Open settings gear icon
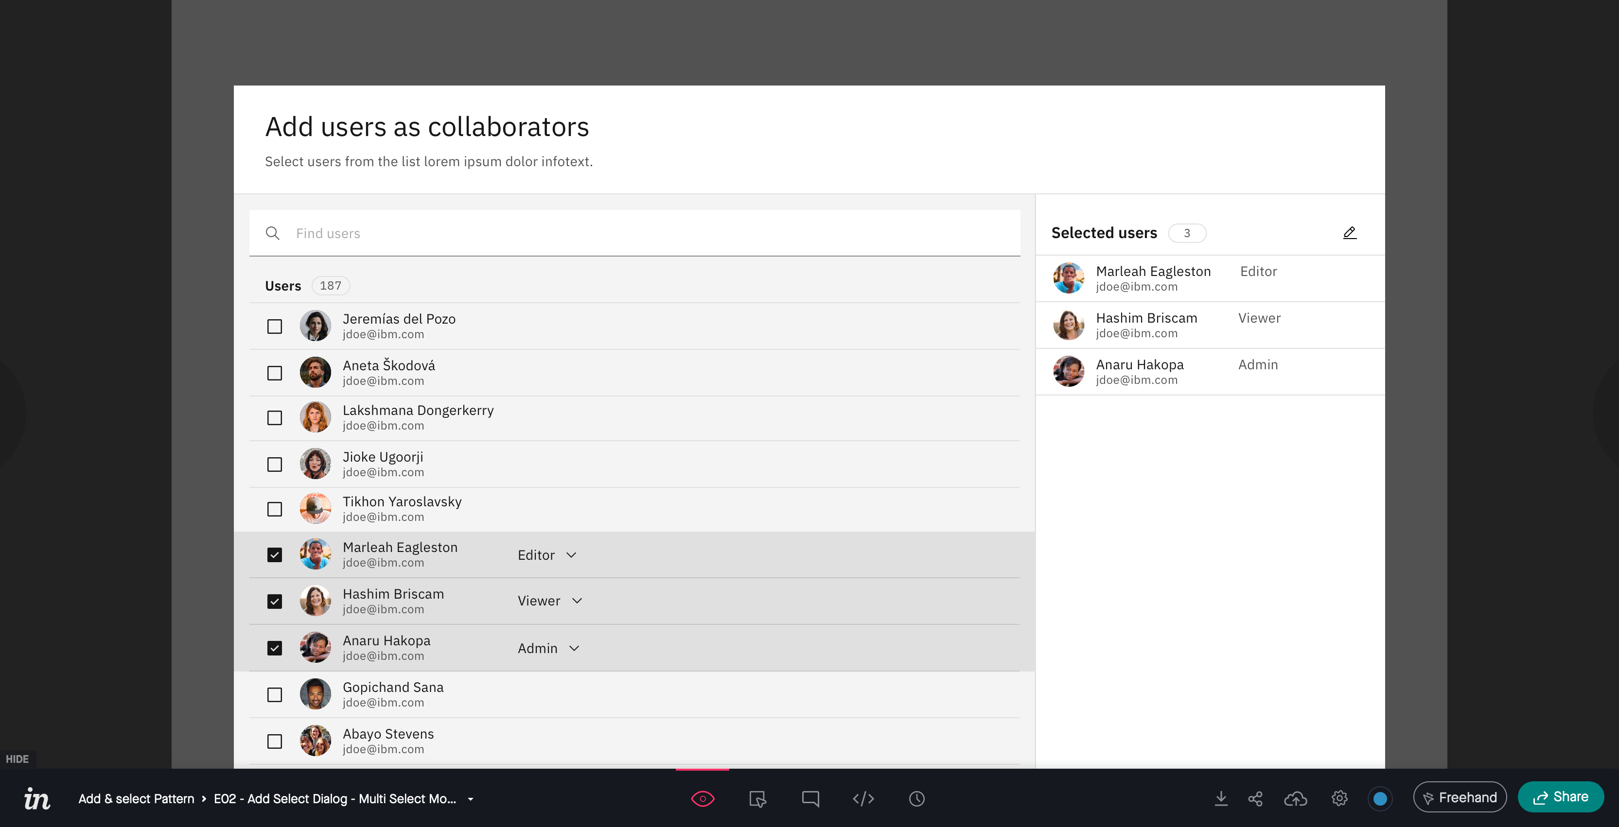Screen dimensions: 1619x827 [1338, 798]
